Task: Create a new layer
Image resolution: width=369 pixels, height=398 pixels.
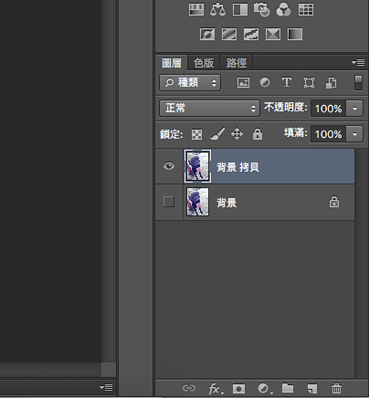Action: [312, 388]
